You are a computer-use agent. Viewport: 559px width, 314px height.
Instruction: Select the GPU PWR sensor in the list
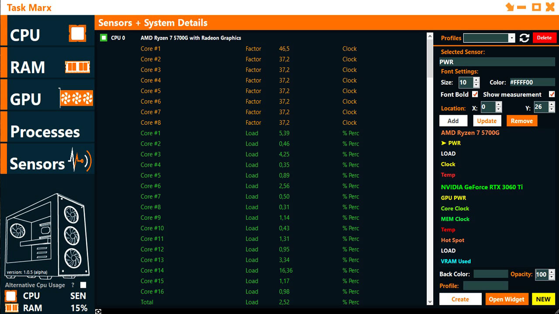point(453,198)
